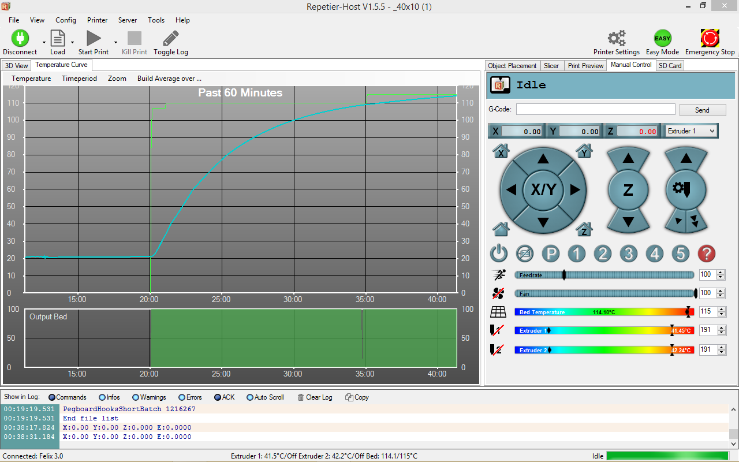
Task: Toggle Auto Scroll in log
Action: [266, 397]
